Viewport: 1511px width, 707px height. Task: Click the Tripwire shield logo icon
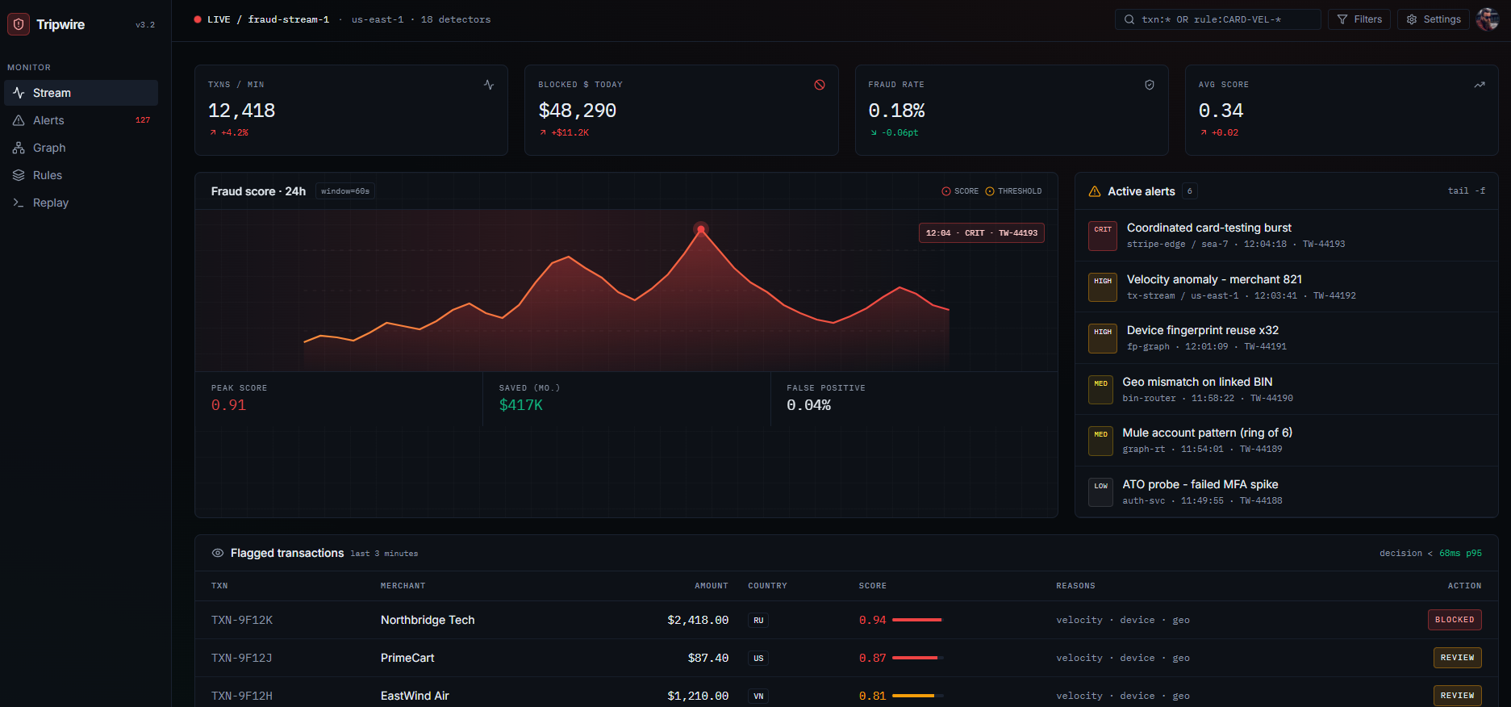(x=19, y=24)
